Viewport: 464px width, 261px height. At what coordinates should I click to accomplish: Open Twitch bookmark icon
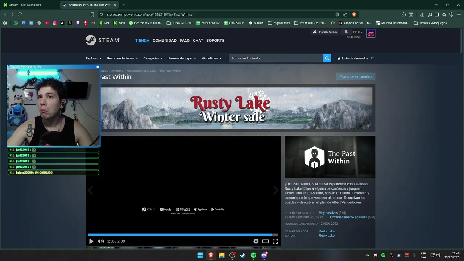click(78, 23)
